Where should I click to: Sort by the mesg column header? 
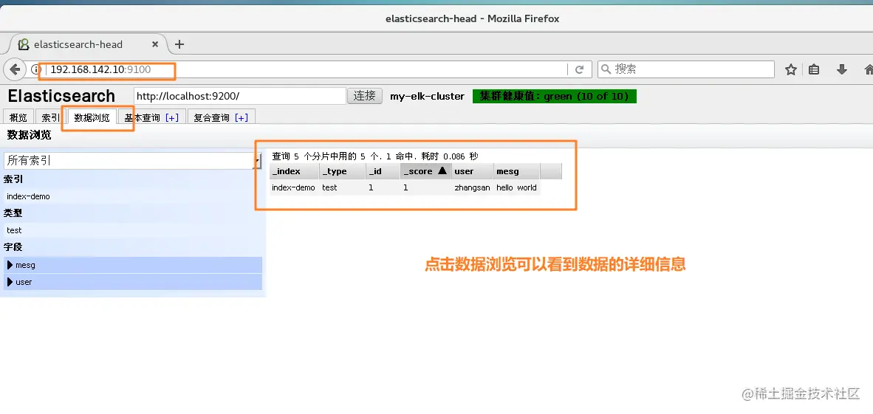tap(516, 171)
